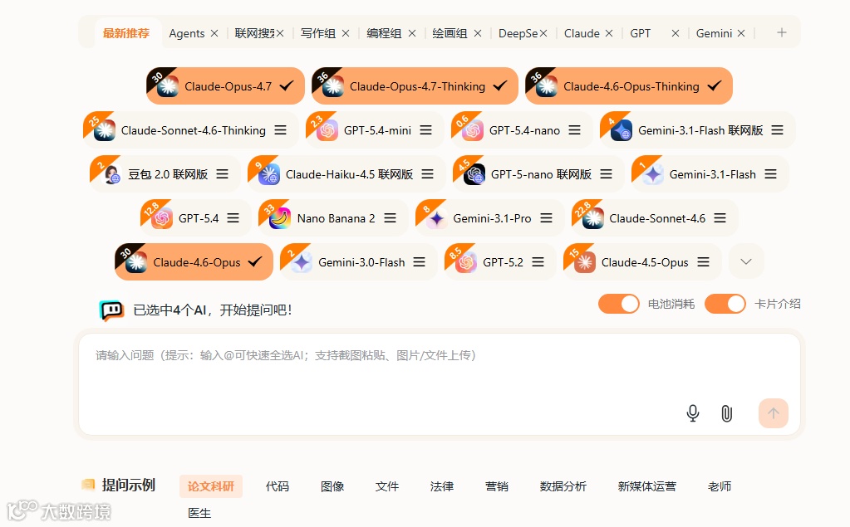The height and width of the screenshot is (527, 850).
Task: Switch to the Gemini tab
Action: click(714, 33)
